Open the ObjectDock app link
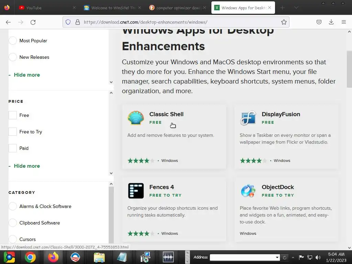 pyautogui.click(x=278, y=187)
